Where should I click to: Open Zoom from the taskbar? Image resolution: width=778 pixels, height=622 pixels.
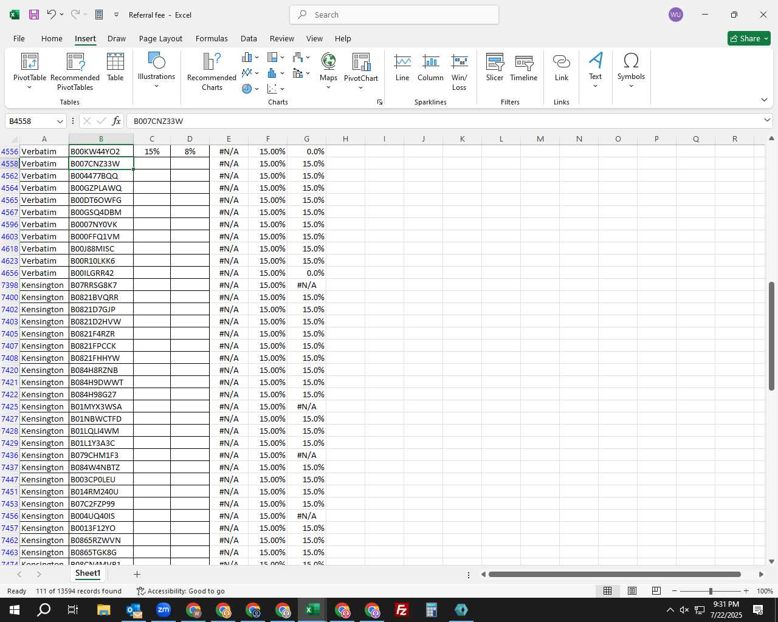tap(164, 610)
